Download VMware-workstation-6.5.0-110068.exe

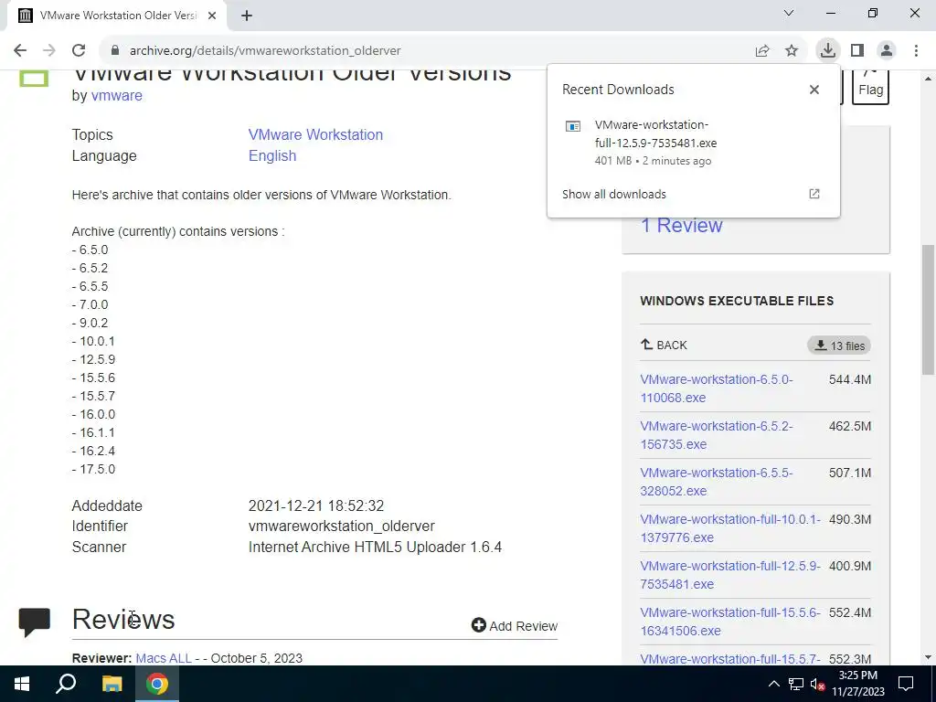(x=717, y=388)
